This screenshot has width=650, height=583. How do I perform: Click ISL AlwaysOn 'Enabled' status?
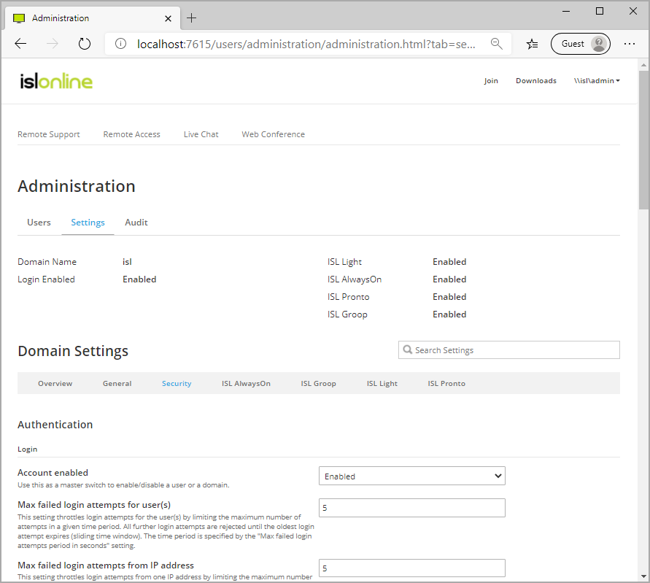click(449, 279)
